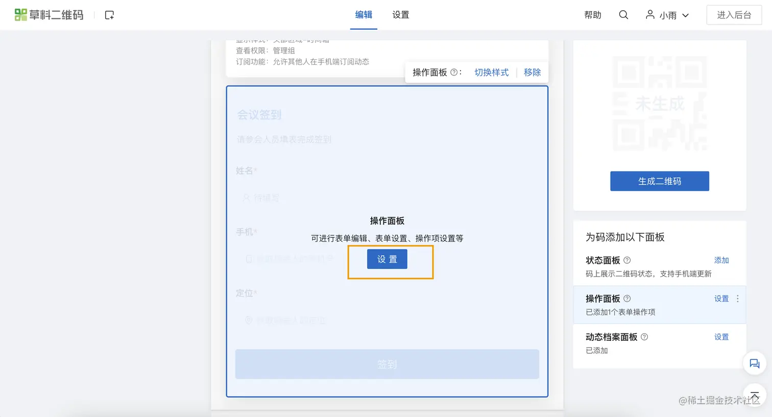772x417 pixels.
Task: Click help icon beside 操作面板 in sidebar
Action: tap(627, 299)
